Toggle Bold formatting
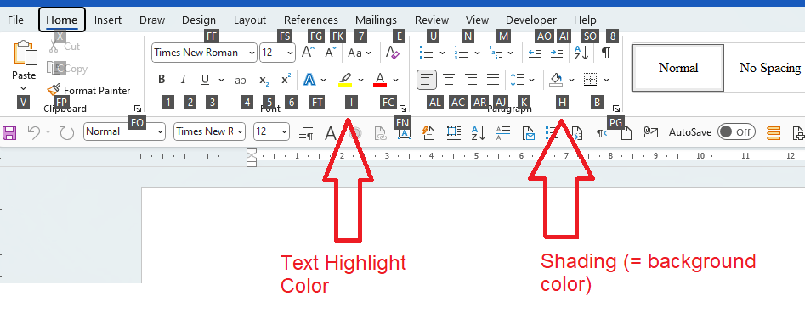The height and width of the screenshot is (335, 805). click(x=162, y=80)
